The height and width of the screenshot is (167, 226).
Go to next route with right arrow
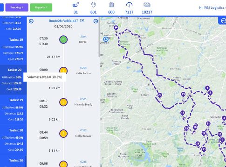[96, 21]
